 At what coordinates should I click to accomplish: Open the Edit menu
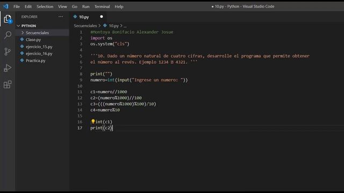[x=28, y=6]
